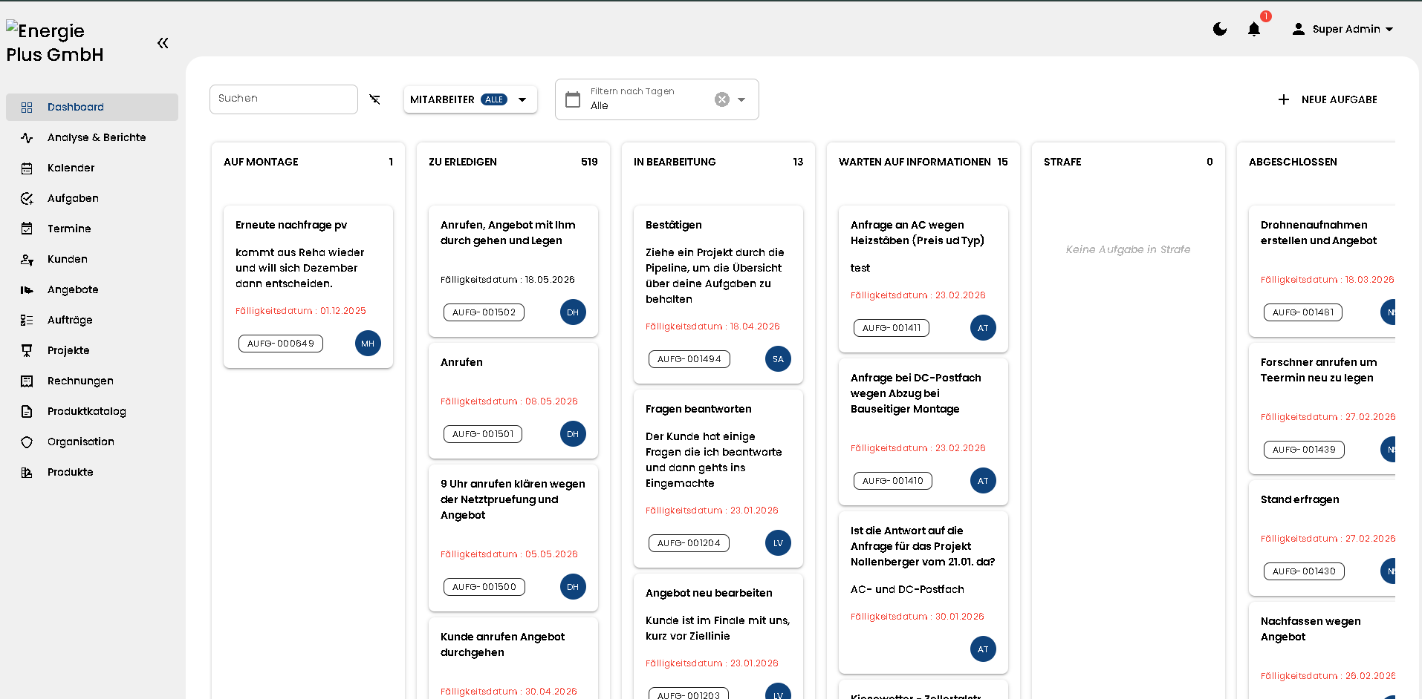1422x699 pixels.
Task: Clear the Filtern nach Tagen selection
Action: [722, 99]
